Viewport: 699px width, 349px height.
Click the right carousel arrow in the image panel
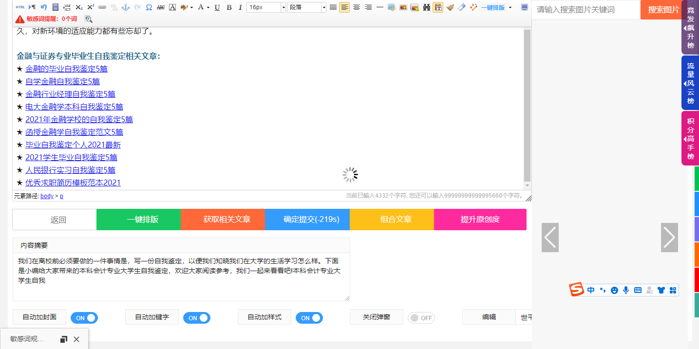tap(669, 237)
